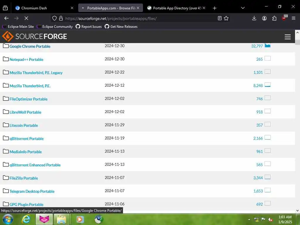
Task: Open Mozilla Thunderbird, P.E. Legacy folder
Action: pyautogui.click(x=36, y=73)
